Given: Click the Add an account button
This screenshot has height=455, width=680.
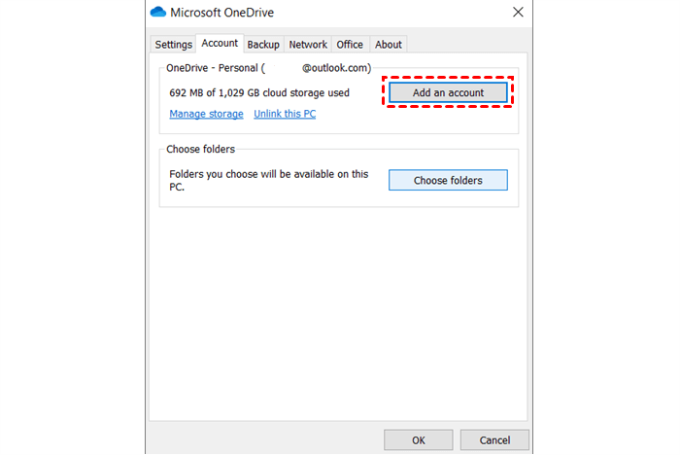Looking at the screenshot, I should pyautogui.click(x=448, y=92).
